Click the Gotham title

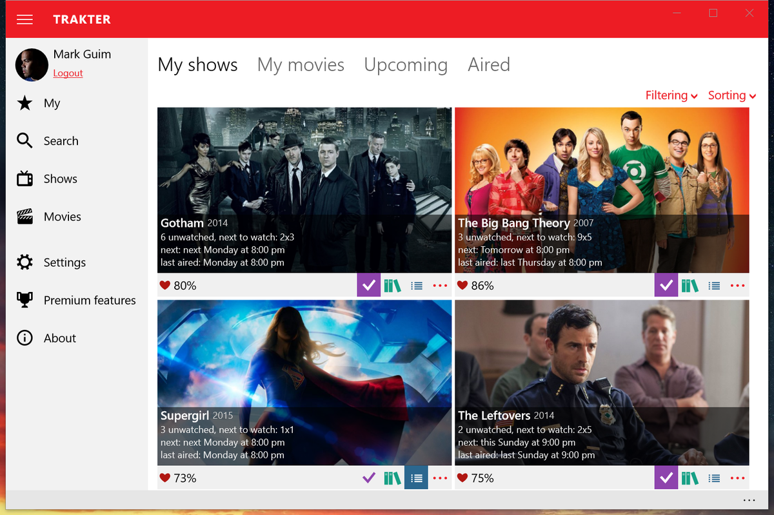(182, 223)
